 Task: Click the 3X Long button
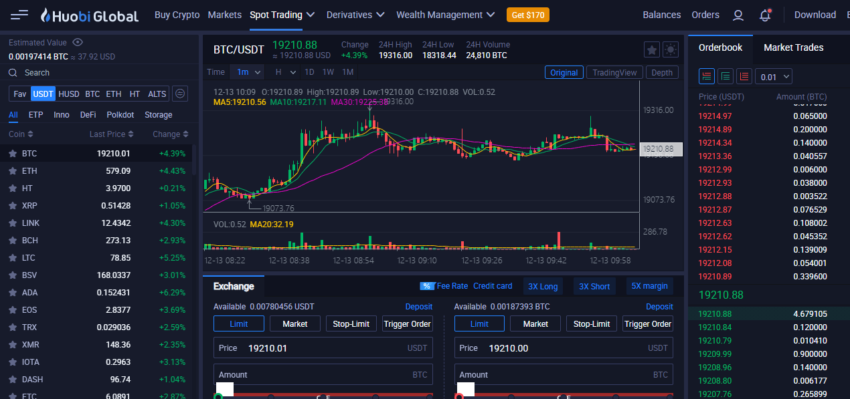click(543, 287)
